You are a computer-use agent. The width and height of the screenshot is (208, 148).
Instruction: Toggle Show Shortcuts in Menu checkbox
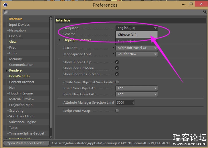(x=117, y=74)
